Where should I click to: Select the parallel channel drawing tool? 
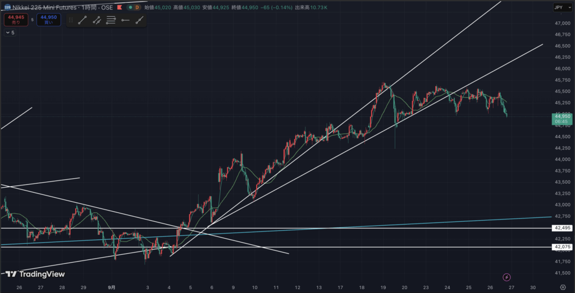pyautogui.click(x=97, y=20)
